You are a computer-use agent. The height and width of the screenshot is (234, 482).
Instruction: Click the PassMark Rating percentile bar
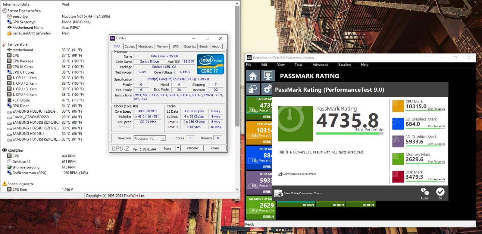(350, 133)
